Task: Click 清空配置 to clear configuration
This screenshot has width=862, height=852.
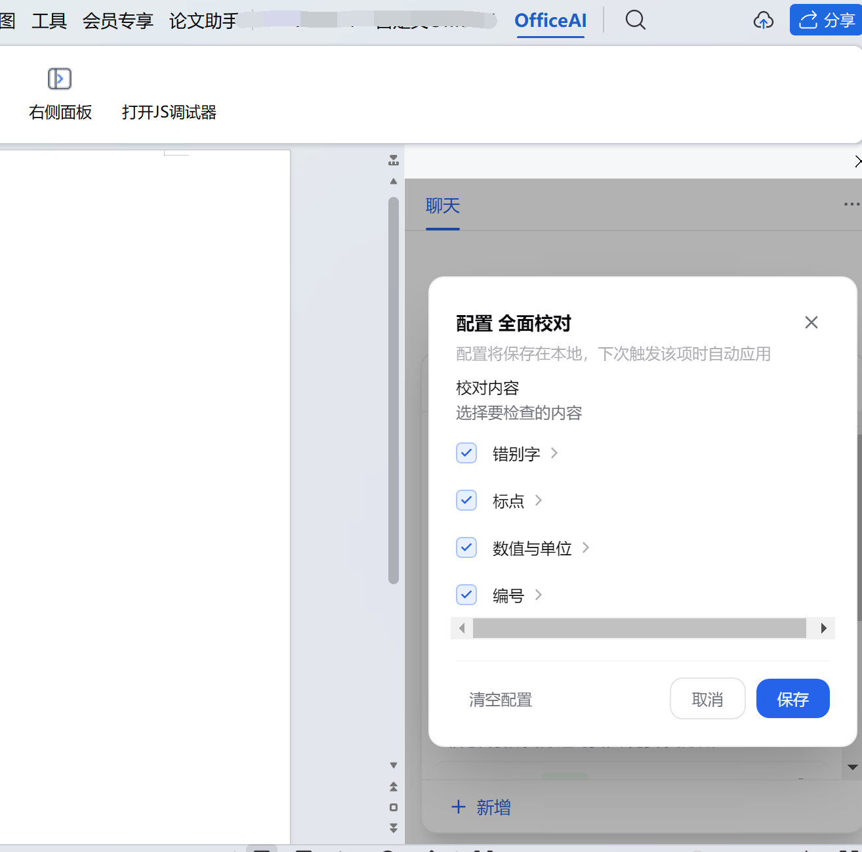Action: pyautogui.click(x=501, y=700)
